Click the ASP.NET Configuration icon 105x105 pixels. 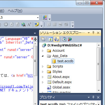click(x=70, y=39)
